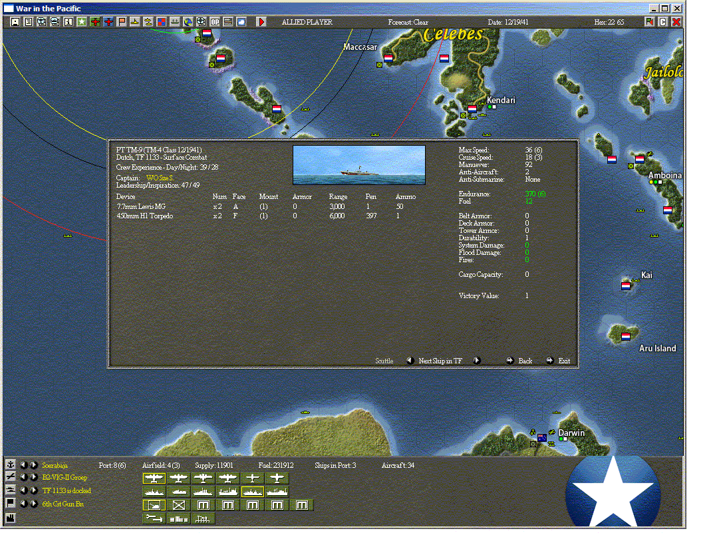
Task: Click the ship icon beside TF 1133
Action: click(x=10, y=490)
